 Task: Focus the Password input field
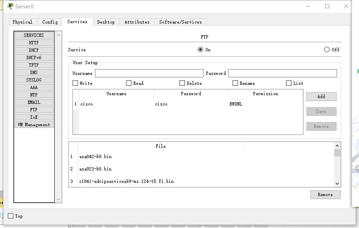point(282,73)
